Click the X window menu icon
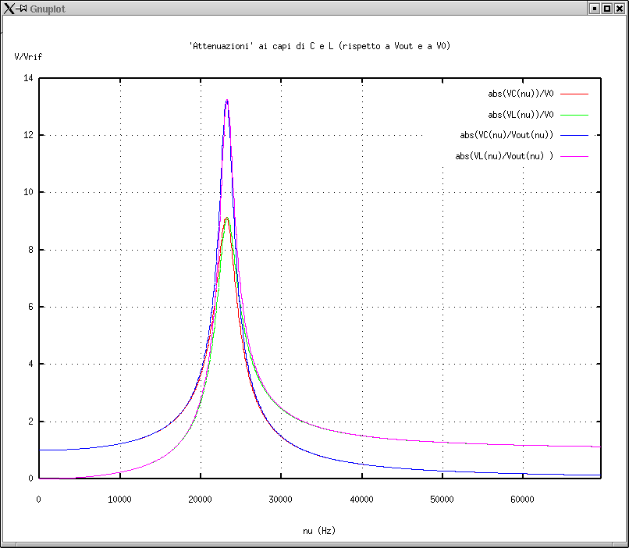 [x=9, y=8]
